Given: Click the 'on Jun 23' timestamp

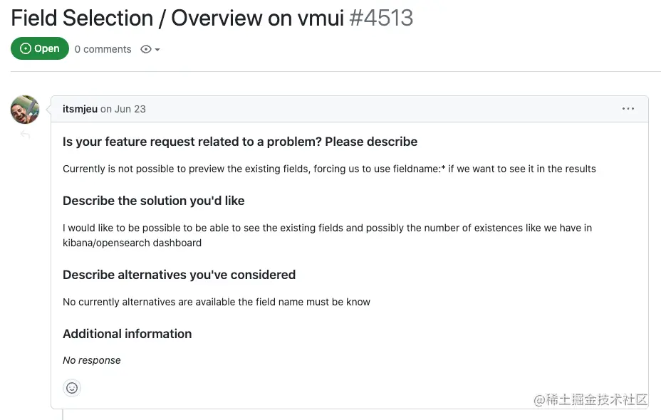Looking at the screenshot, I should click(x=123, y=109).
